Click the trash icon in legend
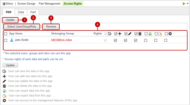The image size is (190, 105). tap(4, 86)
